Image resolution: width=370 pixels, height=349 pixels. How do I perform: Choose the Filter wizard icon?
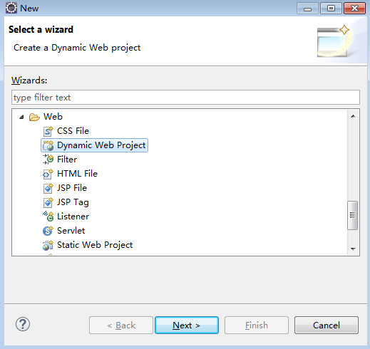coord(48,160)
